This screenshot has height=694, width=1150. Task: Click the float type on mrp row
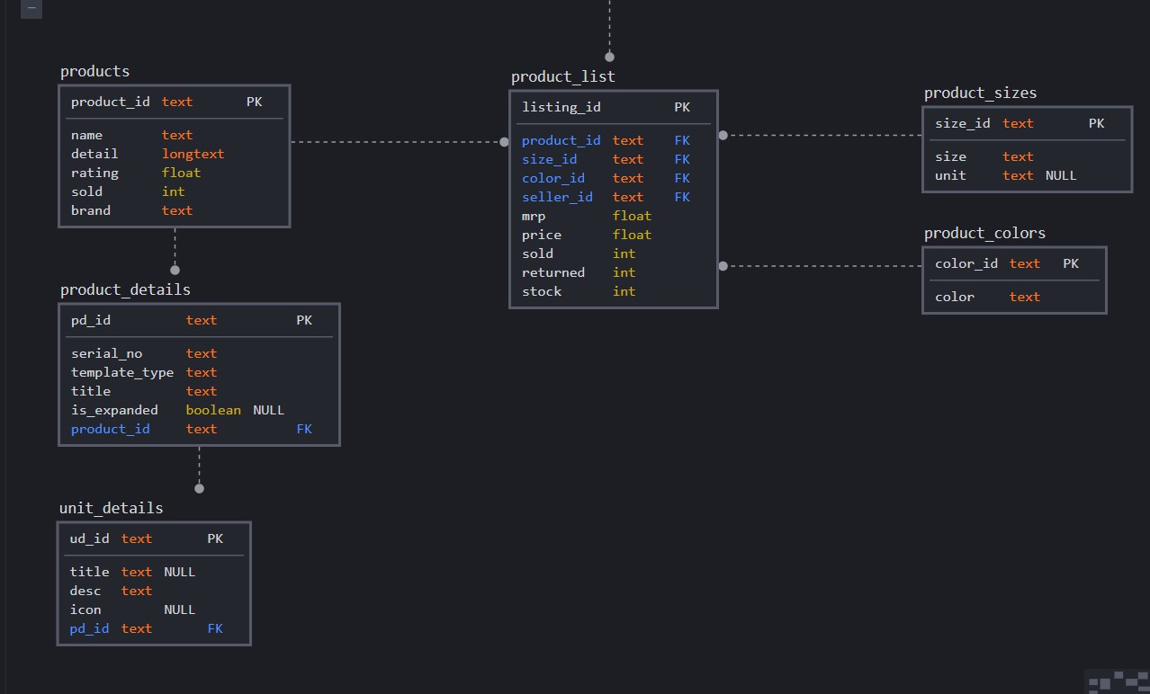(632, 216)
